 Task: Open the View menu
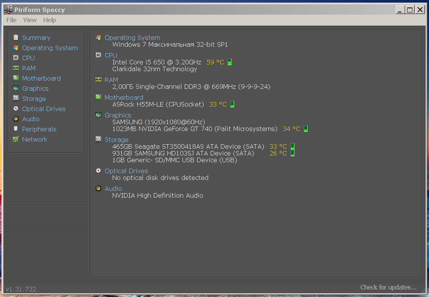tap(30, 20)
